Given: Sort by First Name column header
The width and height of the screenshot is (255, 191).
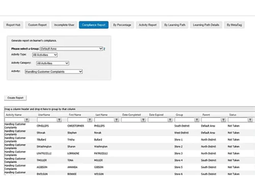Looking at the screenshot, I should [75, 115].
